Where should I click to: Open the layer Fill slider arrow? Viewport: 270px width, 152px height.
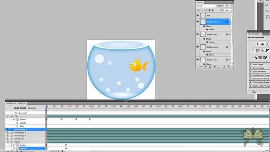tap(231, 10)
